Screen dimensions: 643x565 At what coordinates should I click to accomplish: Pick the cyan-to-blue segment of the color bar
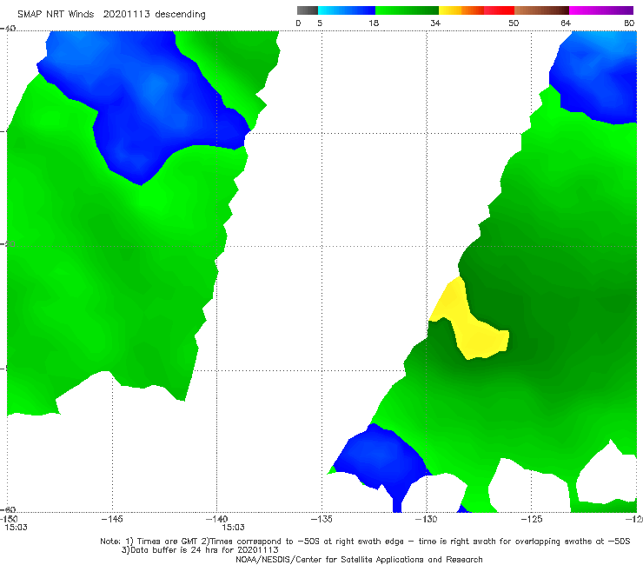(347, 10)
